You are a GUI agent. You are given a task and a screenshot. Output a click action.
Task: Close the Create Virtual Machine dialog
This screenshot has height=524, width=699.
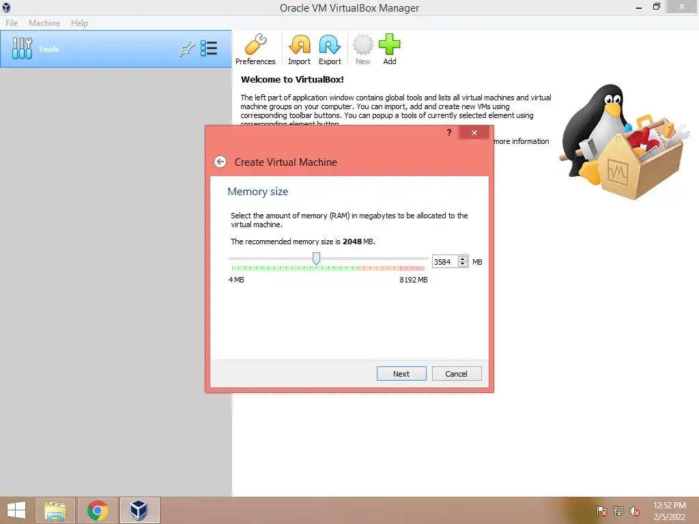tap(474, 132)
